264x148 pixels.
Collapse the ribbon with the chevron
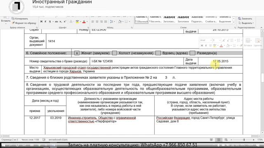click(261, 28)
